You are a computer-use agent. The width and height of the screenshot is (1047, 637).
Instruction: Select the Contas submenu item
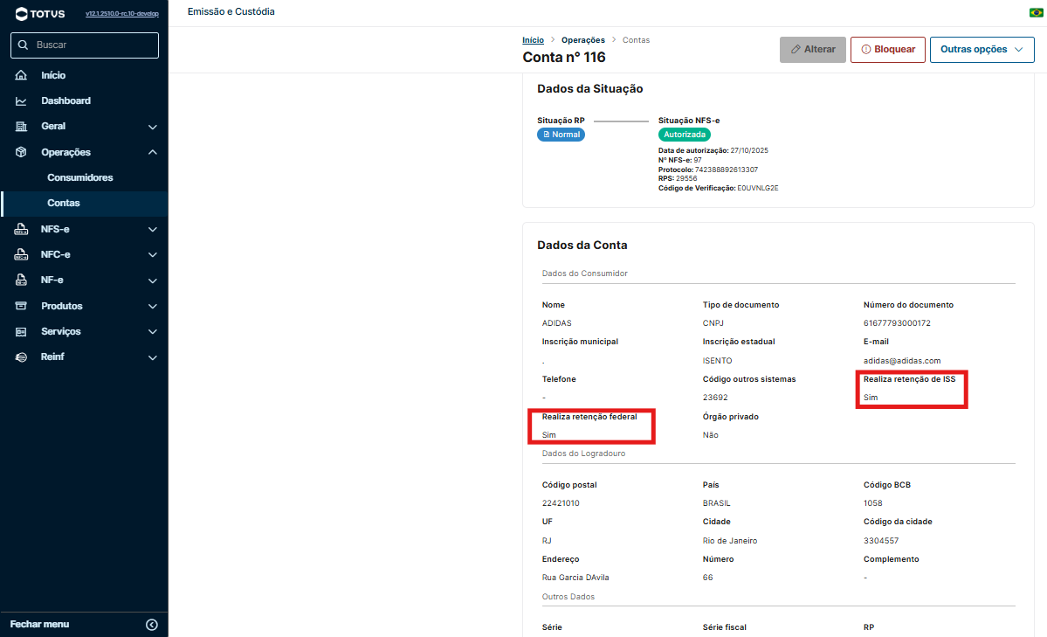point(64,203)
